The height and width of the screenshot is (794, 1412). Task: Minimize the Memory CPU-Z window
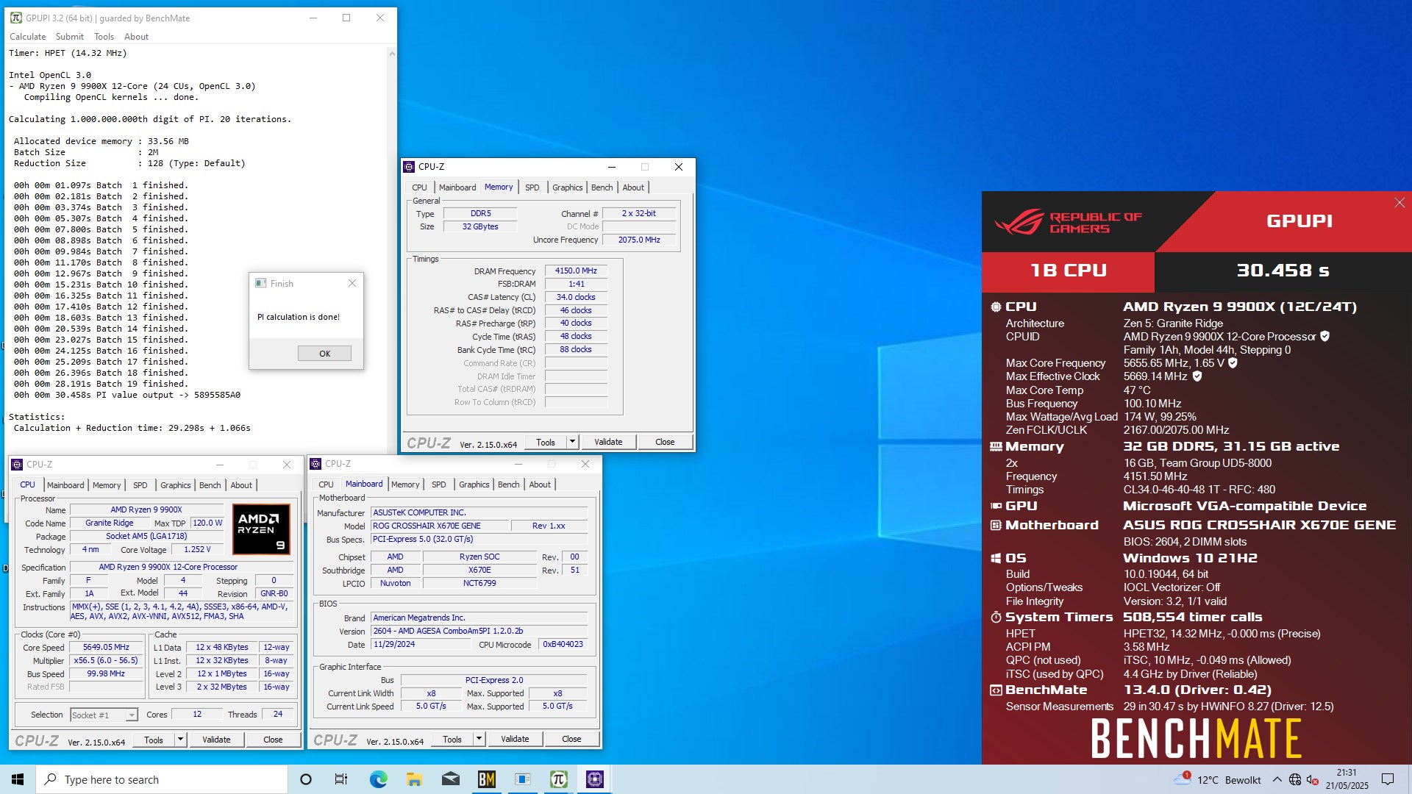point(611,167)
